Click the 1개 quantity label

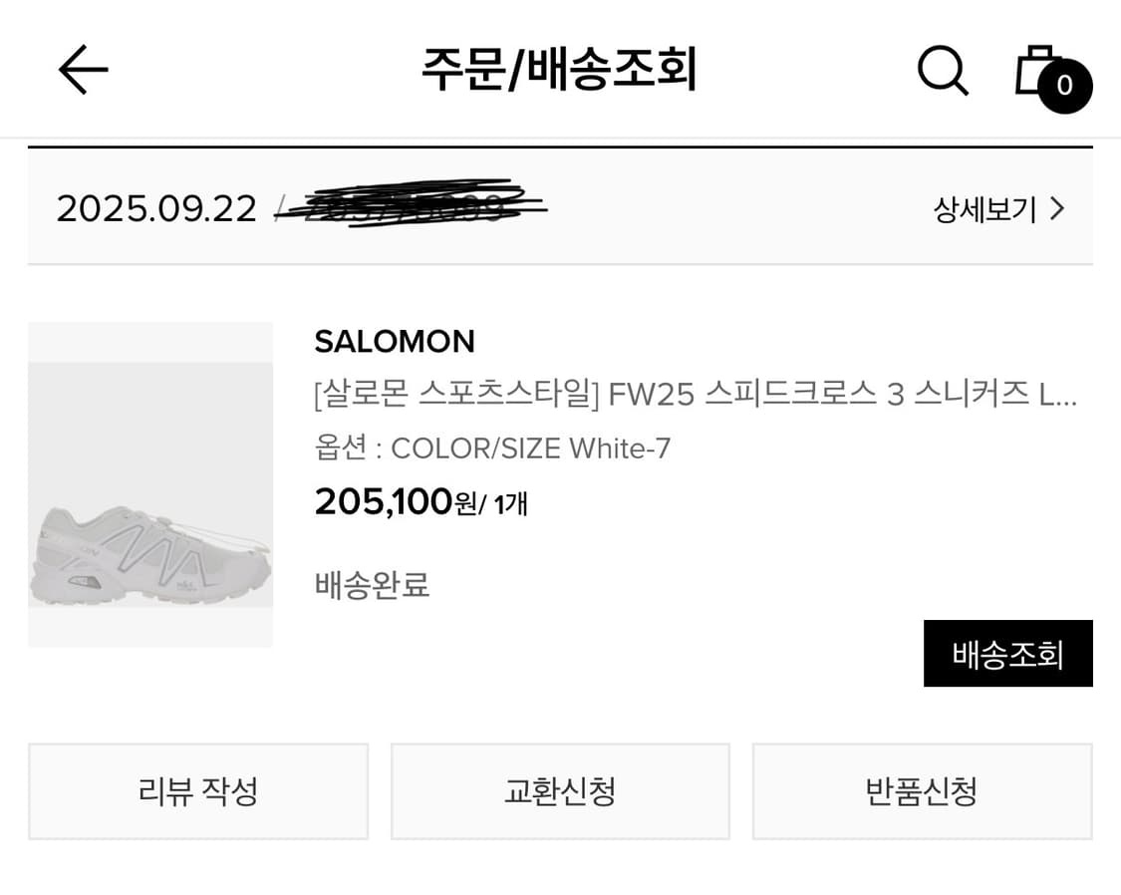(510, 504)
